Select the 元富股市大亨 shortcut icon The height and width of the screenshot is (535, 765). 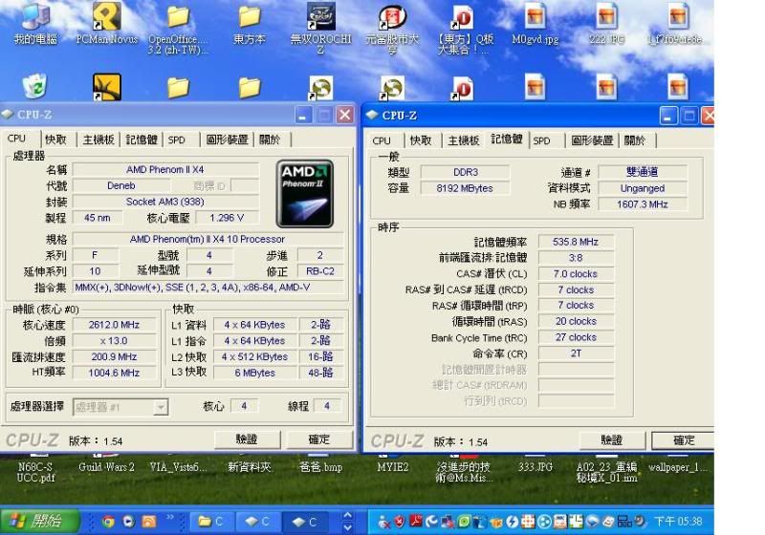point(392,17)
